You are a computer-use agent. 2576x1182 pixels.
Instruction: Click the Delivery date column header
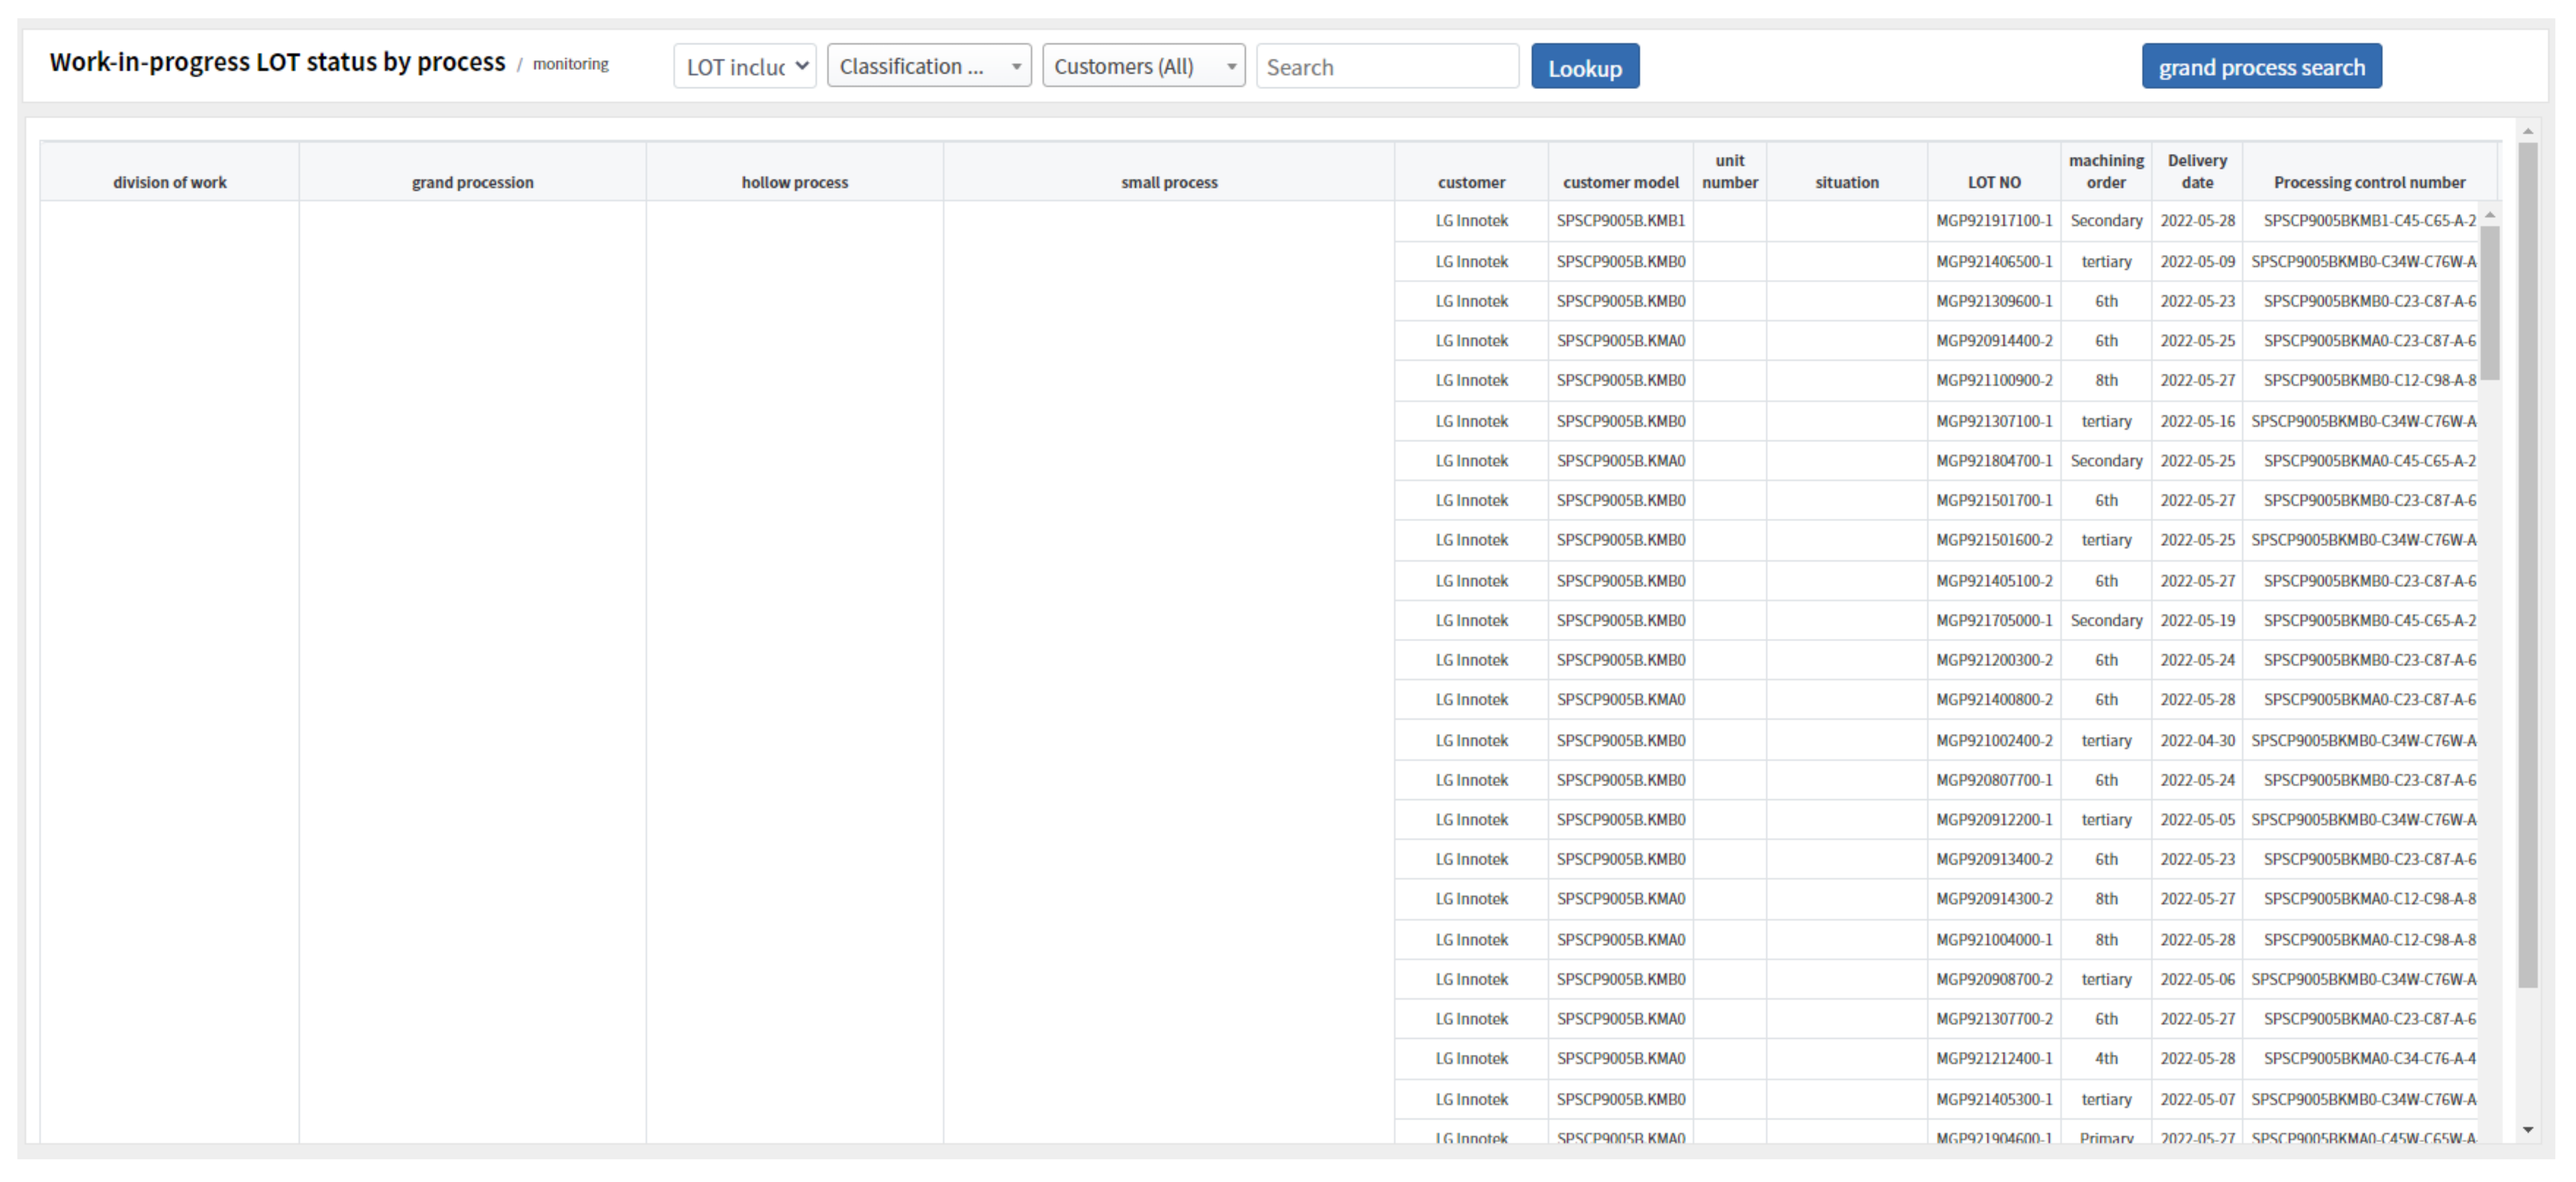[x=2196, y=171]
